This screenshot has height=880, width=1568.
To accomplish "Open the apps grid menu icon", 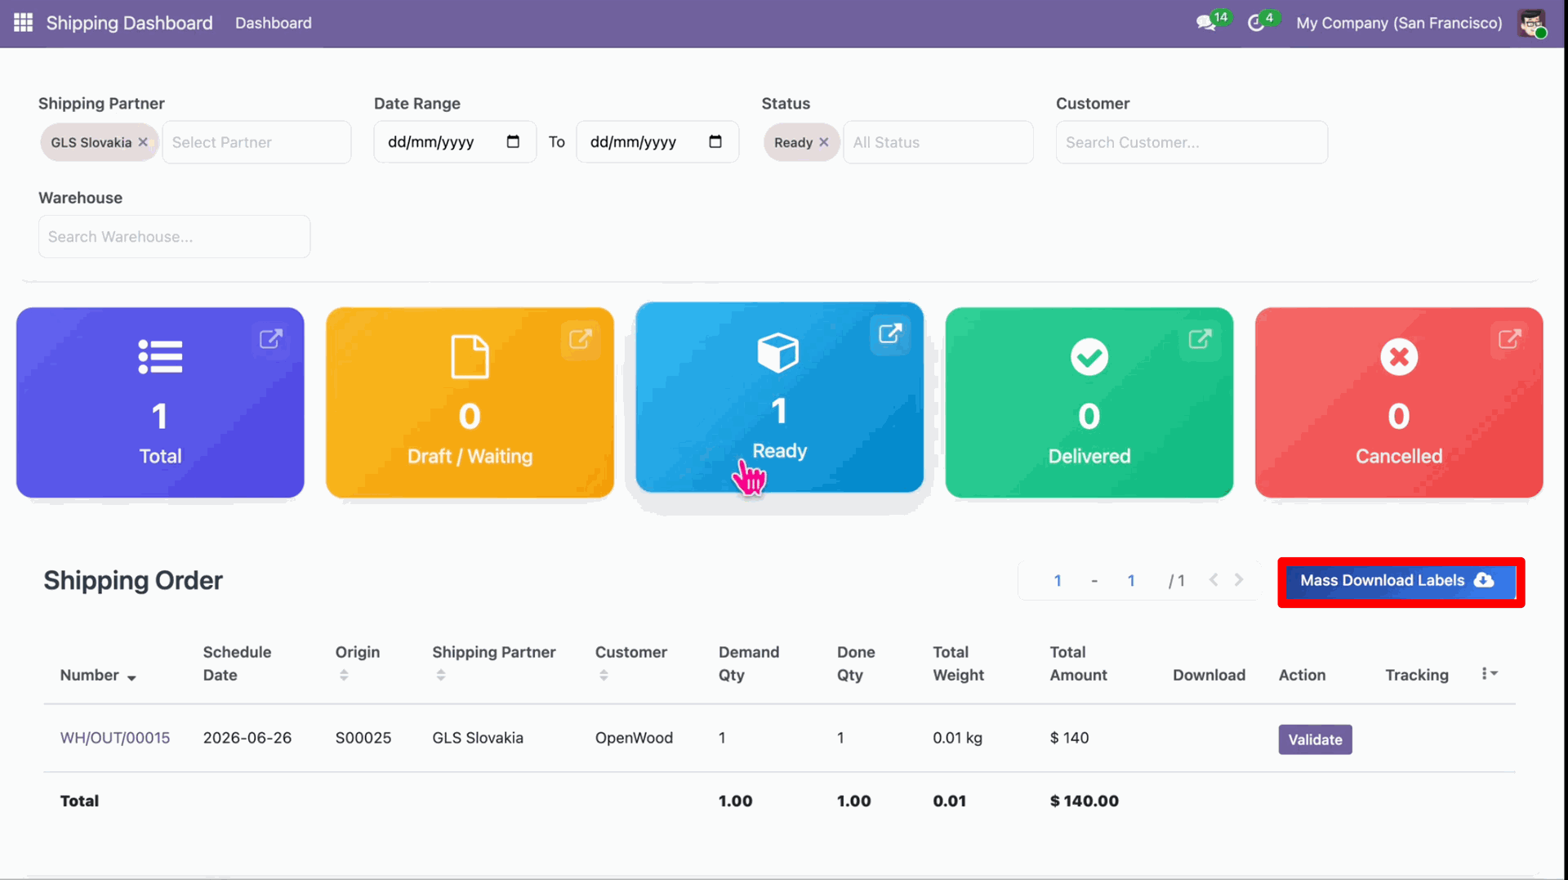I will click(24, 23).
